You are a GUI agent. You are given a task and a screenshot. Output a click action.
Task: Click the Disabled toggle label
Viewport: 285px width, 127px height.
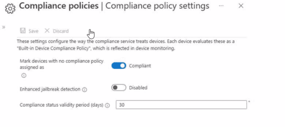click(138, 88)
